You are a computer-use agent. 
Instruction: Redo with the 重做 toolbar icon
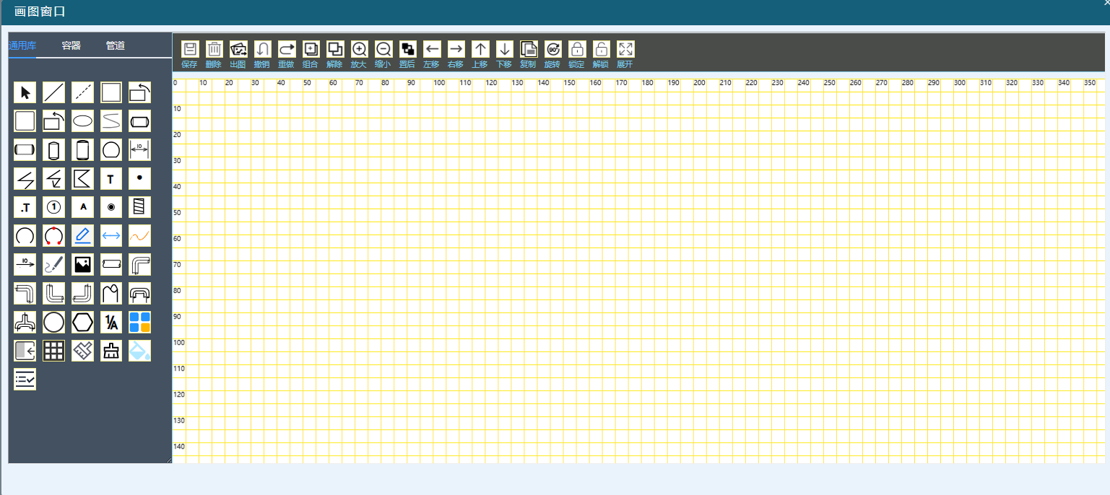(287, 49)
